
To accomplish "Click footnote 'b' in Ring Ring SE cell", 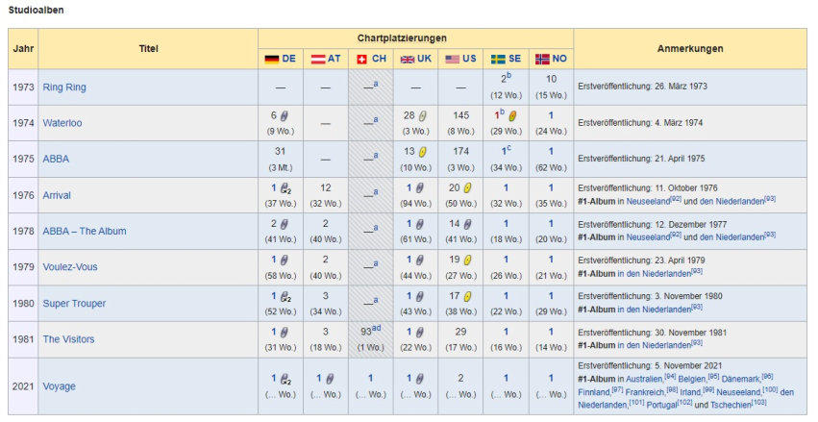I will [x=508, y=75].
